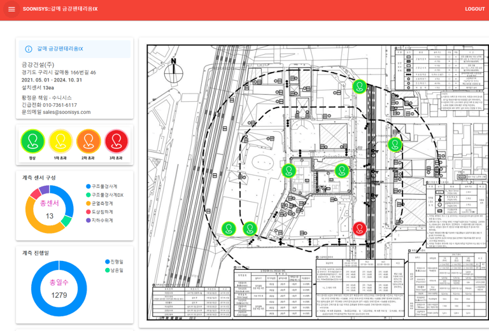Click the date range 2021. 05. 01 - 2024. 10. 31
Viewport: 489px width, 331px height.
pyautogui.click(x=52, y=80)
